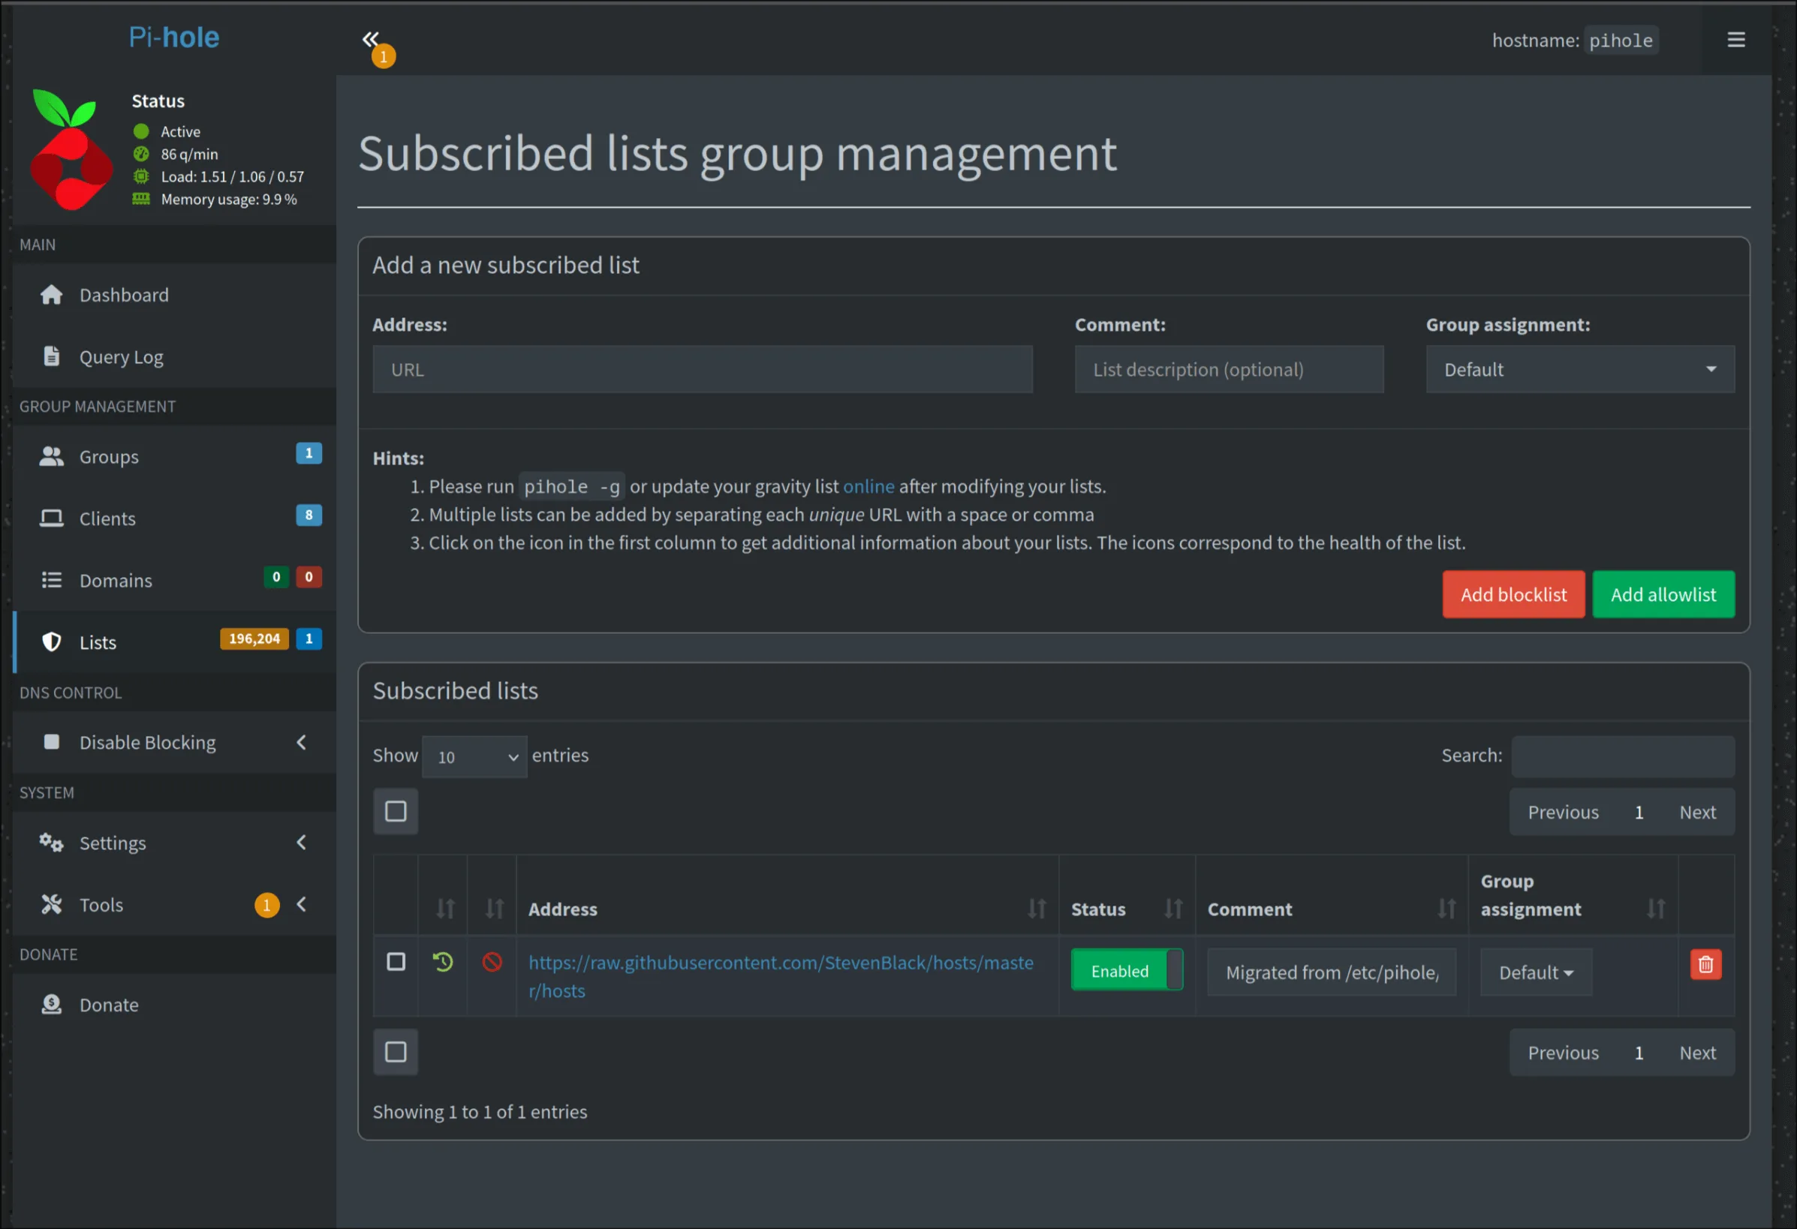Click the Dashboard home icon
This screenshot has width=1797, height=1229.
(52, 296)
